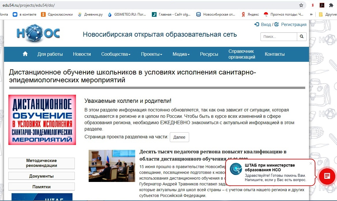Open the Документы section

[x=42, y=176]
